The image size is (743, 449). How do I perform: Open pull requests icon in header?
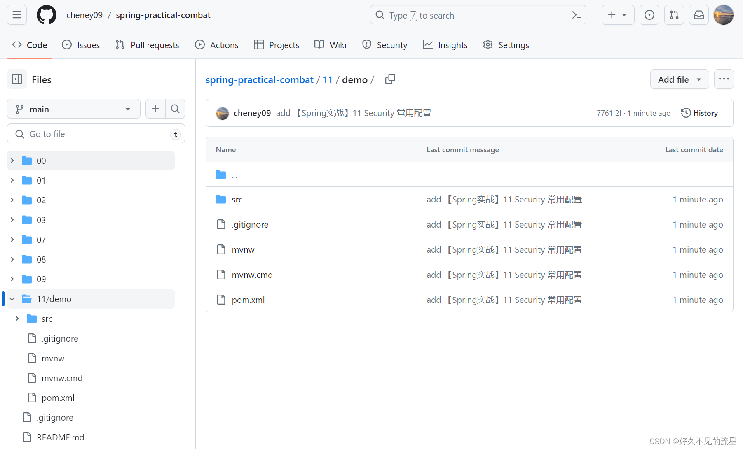tap(674, 15)
